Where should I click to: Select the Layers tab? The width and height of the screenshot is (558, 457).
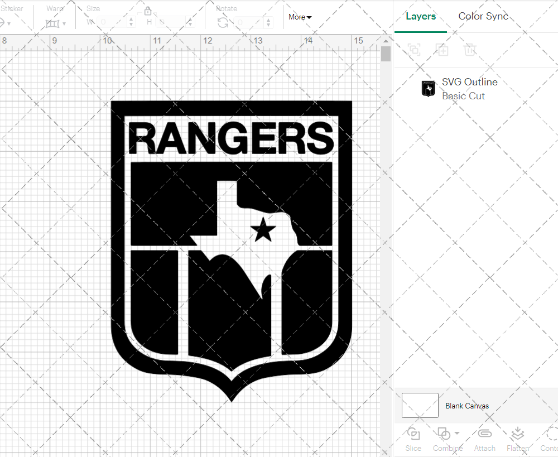pos(421,16)
